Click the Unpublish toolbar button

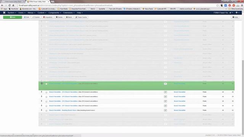pyautogui.click(x=48, y=17)
